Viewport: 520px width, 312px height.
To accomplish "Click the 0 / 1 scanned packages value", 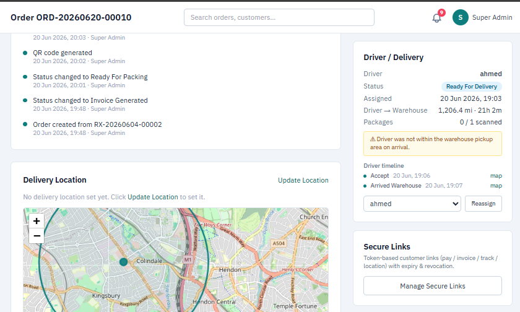I will pyautogui.click(x=480, y=123).
